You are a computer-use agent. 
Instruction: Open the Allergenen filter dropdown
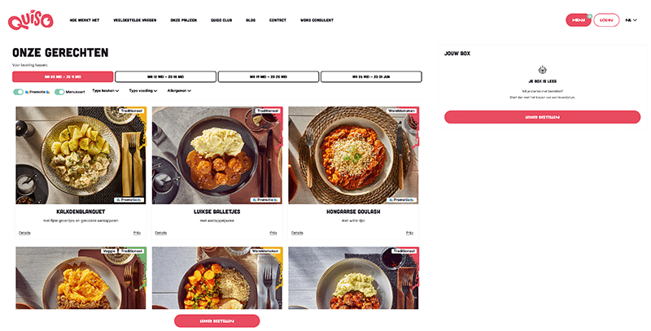point(179,90)
